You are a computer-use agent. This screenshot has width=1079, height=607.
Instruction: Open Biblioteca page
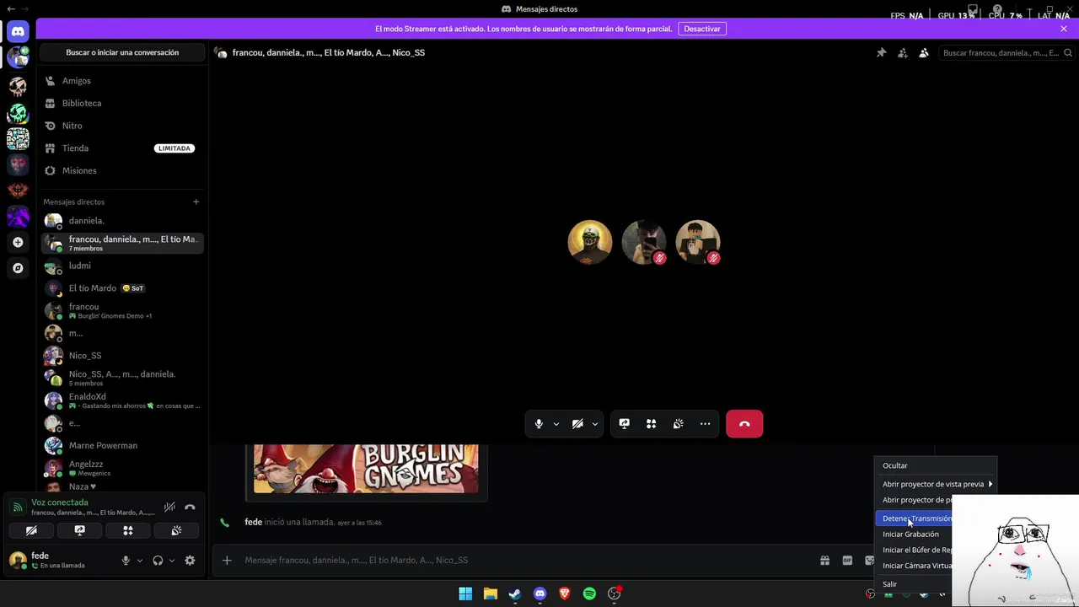pos(122,103)
